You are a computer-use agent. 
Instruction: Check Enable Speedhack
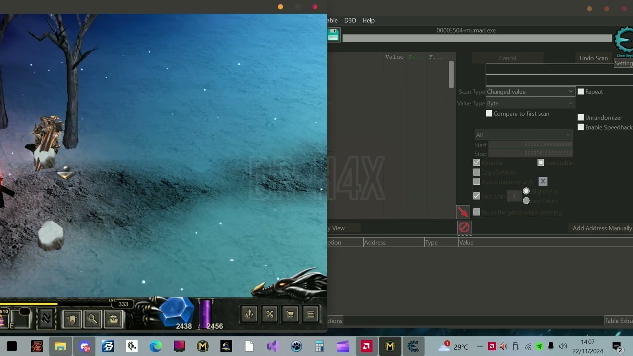[x=581, y=127]
